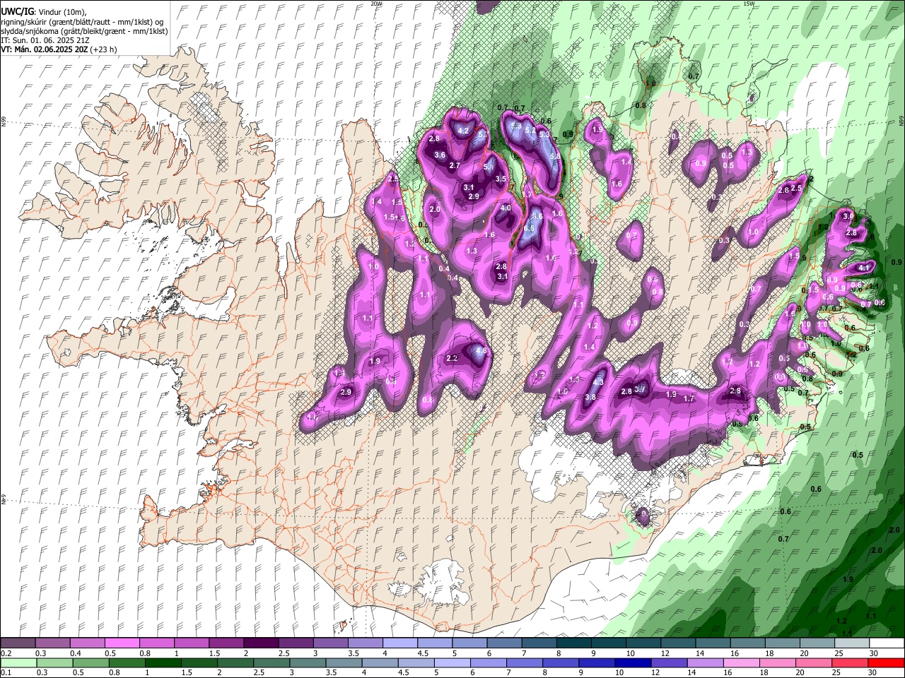Viewport: 905px width, 678px height.
Task: Click the 5.8 precipitation value on the map
Action: pyautogui.click(x=555, y=157)
